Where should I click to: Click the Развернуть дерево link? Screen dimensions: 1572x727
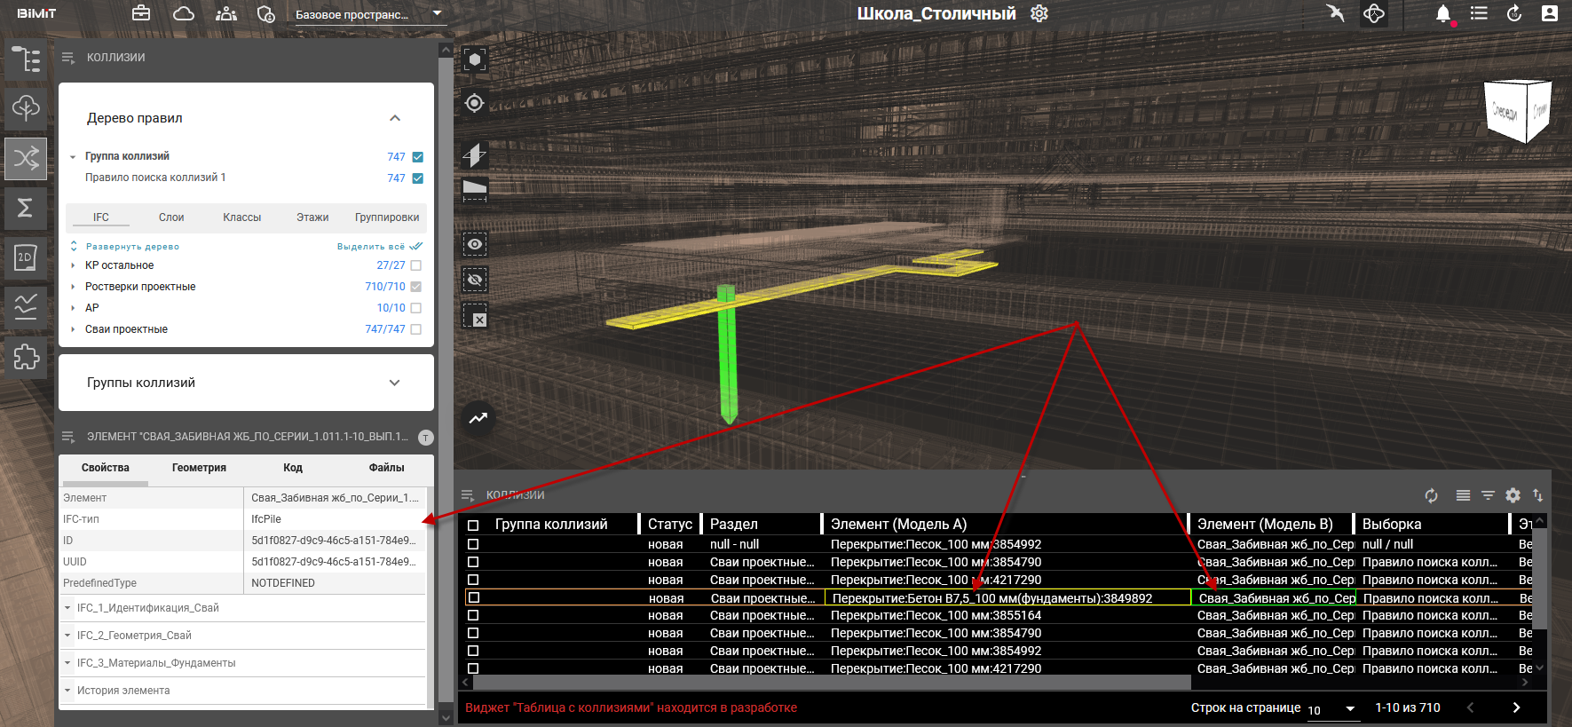132,247
